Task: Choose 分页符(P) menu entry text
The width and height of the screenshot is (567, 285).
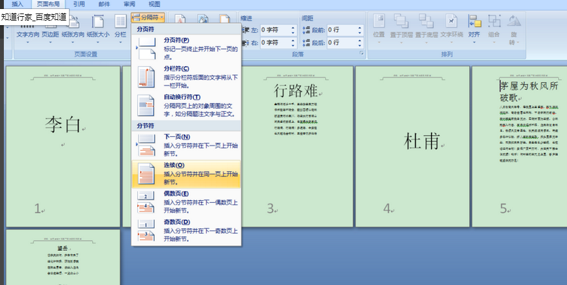Action: (x=176, y=40)
